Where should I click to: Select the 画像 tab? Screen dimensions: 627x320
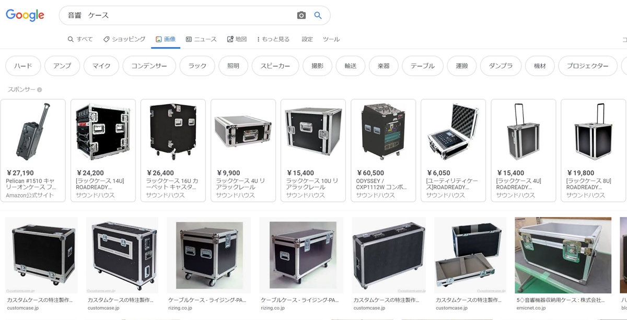[x=166, y=39]
